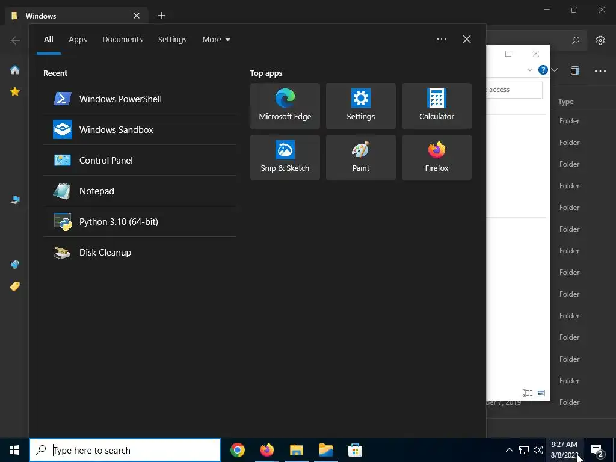Open Favorites star in Files sidebar

point(15,91)
